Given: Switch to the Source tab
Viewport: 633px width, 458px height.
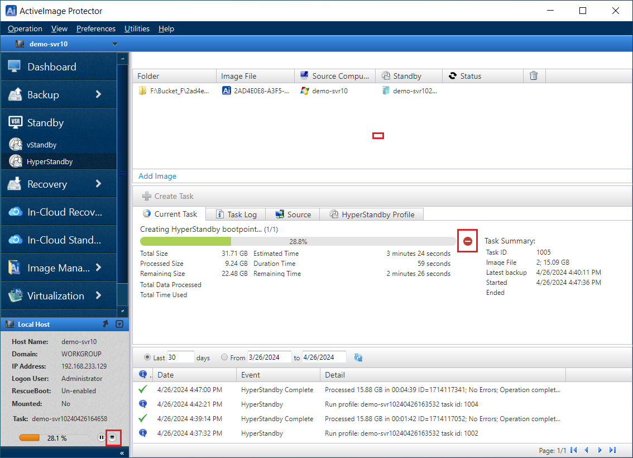Looking at the screenshot, I should pyautogui.click(x=293, y=214).
